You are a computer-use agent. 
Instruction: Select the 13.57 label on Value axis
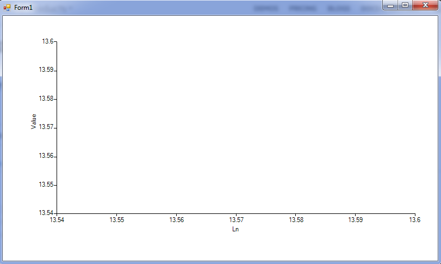click(x=46, y=127)
